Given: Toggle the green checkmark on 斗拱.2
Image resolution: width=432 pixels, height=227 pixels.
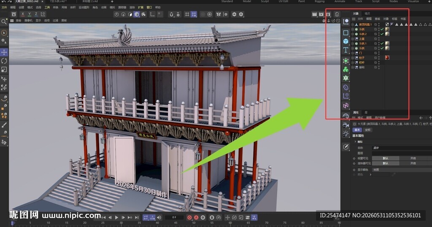Looking at the screenshot, I should point(382,34).
